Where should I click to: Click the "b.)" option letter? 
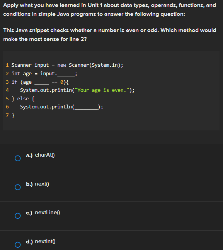(29, 184)
